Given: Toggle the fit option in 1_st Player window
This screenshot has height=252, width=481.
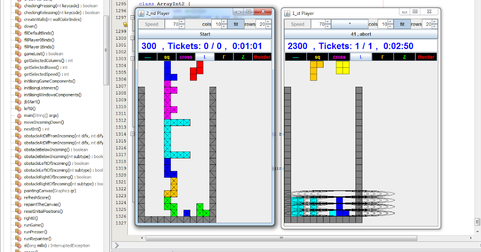Looking at the screenshot, I should pos(402,24).
